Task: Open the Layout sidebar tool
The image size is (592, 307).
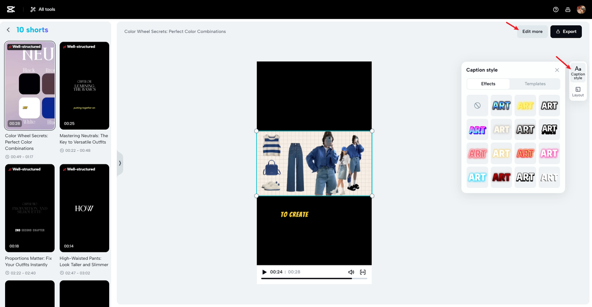Action: [x=578, y=91]
